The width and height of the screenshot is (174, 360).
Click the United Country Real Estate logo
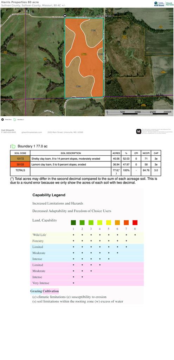(160, 4)
